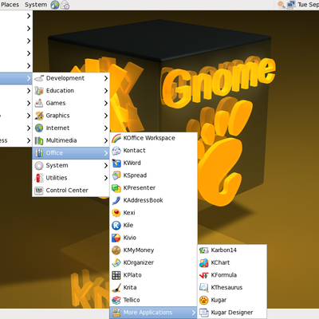Open the Places menu in top panel
Image resolution: width=319 pixels, height=319 pixels.
point(10,5)
